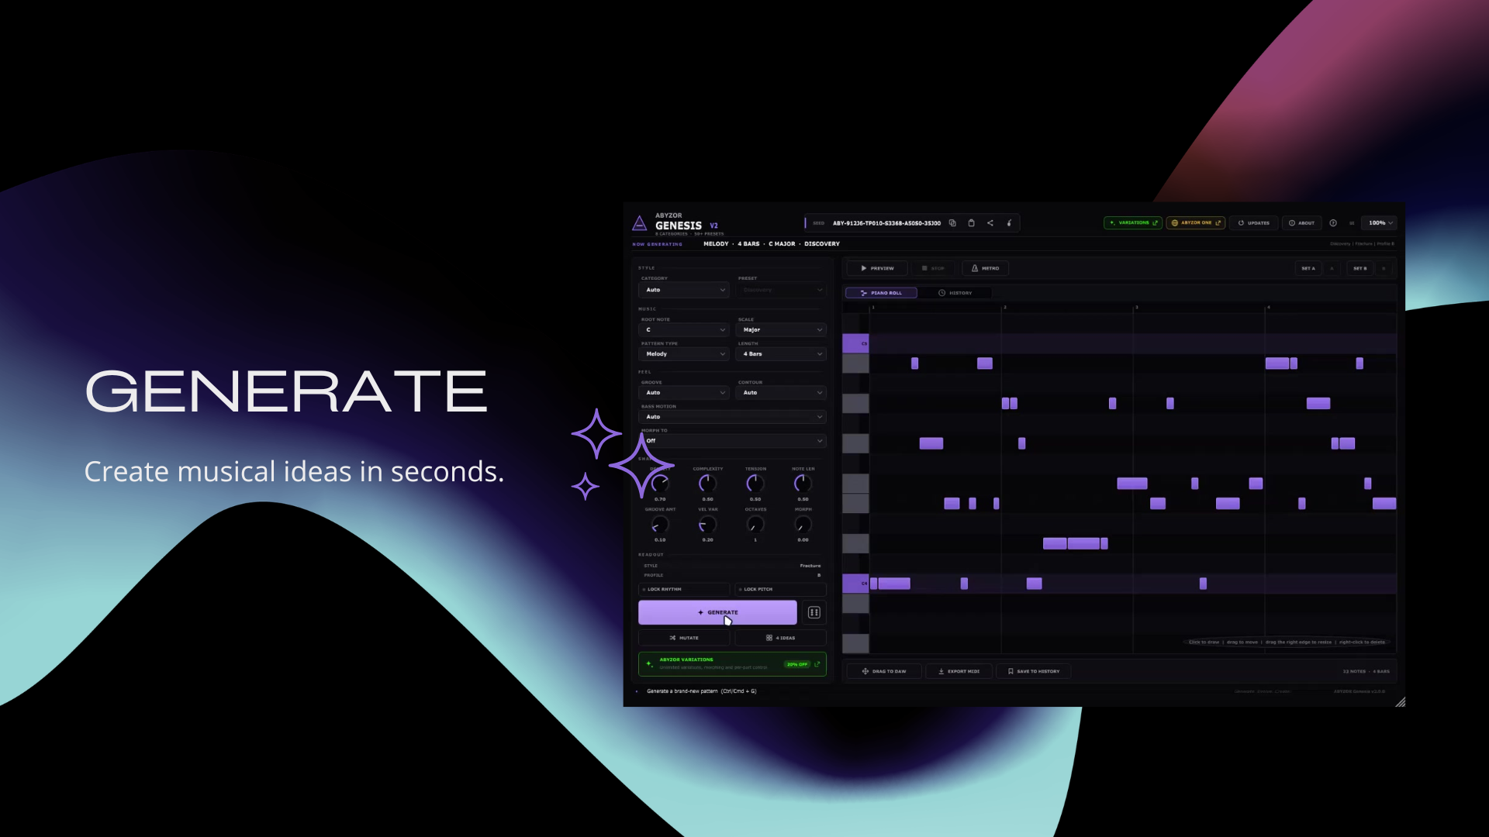Open the Root Note dropdown

pyautogui.click(x=684, y=330)
